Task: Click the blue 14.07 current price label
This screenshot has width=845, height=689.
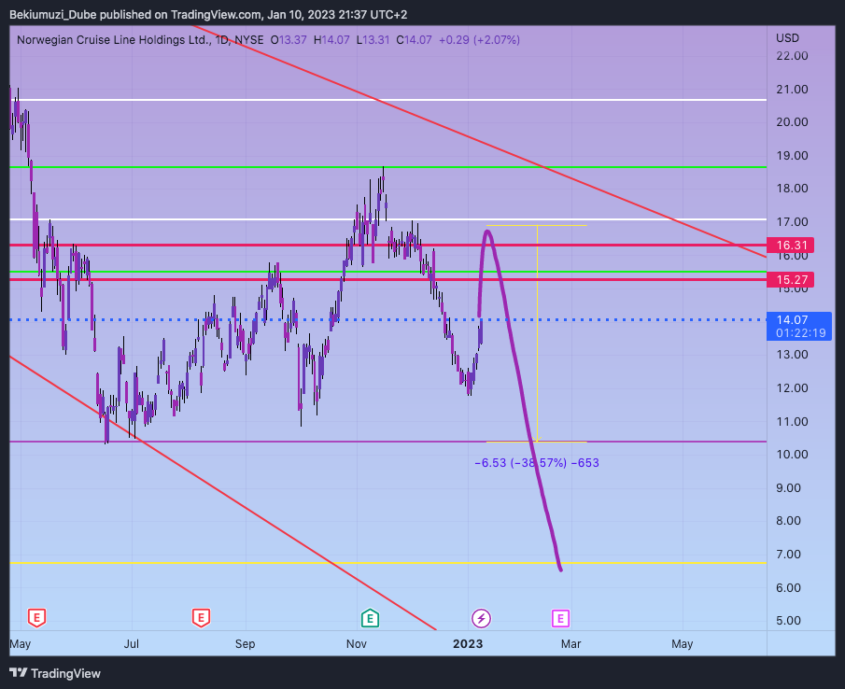Action: (793, 320)
